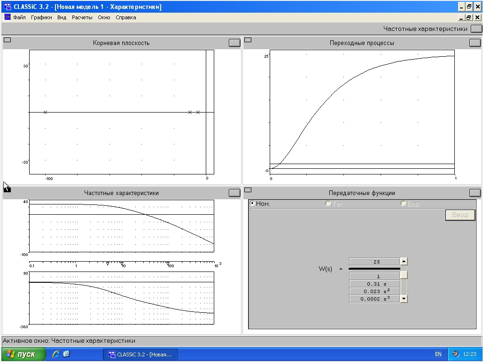Screen dimensions: 483x362
Task: Click the EN language indicator
Action: point(438,354)
